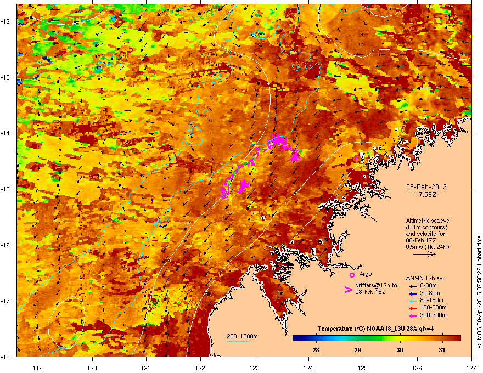Screen dimensions: 483x373
Task: Click the 30 value on temperature scale
Action: (x=400, y=350)
